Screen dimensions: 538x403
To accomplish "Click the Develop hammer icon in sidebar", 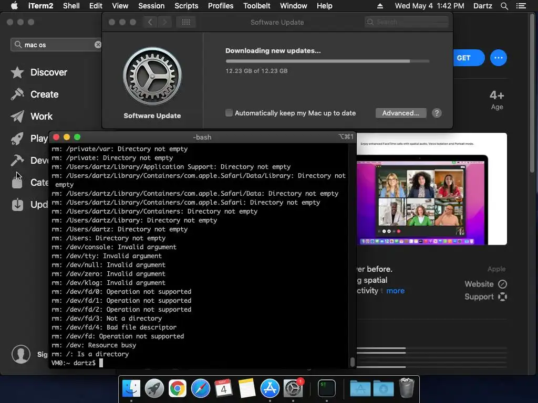I will [17, 161].
